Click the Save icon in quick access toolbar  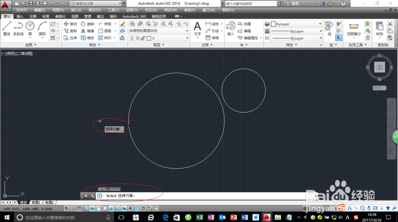click(x=31, y=3)
